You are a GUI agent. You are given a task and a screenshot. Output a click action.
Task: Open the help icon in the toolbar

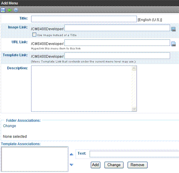16,10
